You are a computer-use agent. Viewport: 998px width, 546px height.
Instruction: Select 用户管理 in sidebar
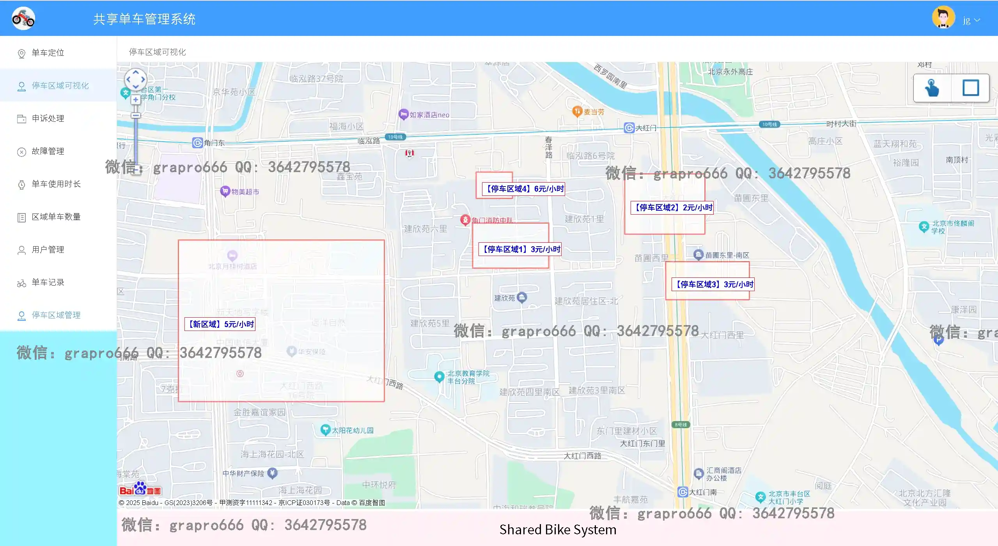coord(48,249)
